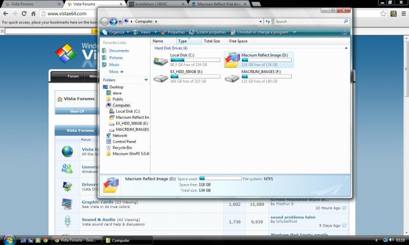Click the browser reload button
Image resolution: width=409 pixels, height=245 pixels.
click(24, 14)
